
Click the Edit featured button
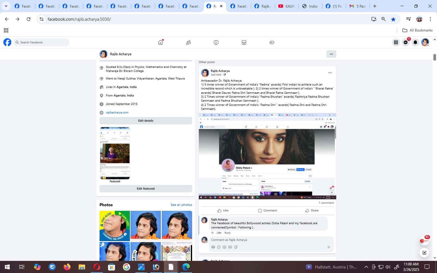pos(146,189)
